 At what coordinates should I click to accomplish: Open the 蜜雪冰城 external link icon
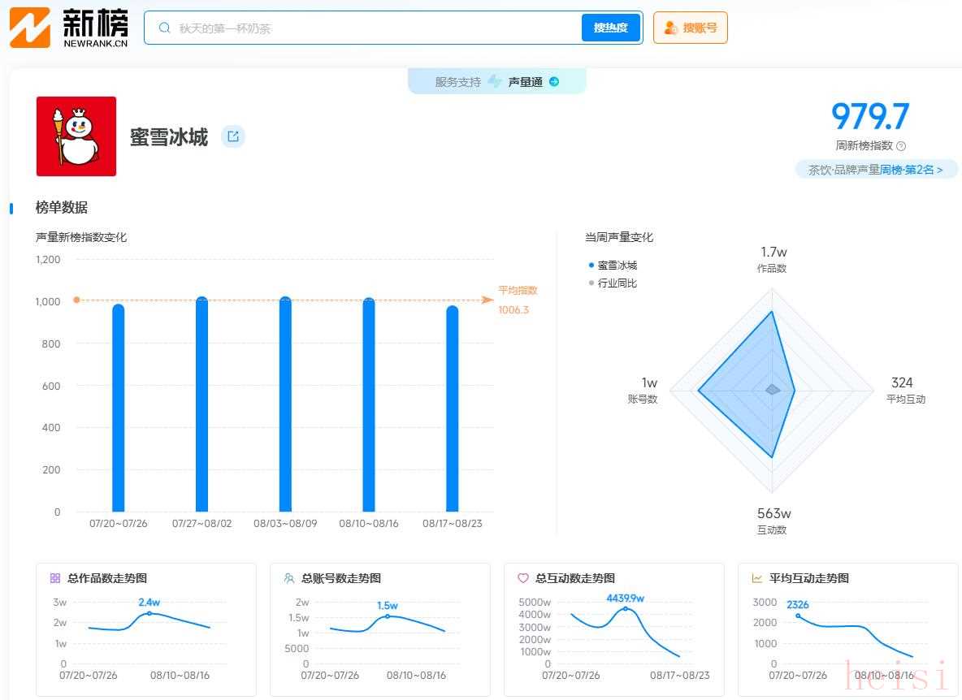(x=233, y=136)
